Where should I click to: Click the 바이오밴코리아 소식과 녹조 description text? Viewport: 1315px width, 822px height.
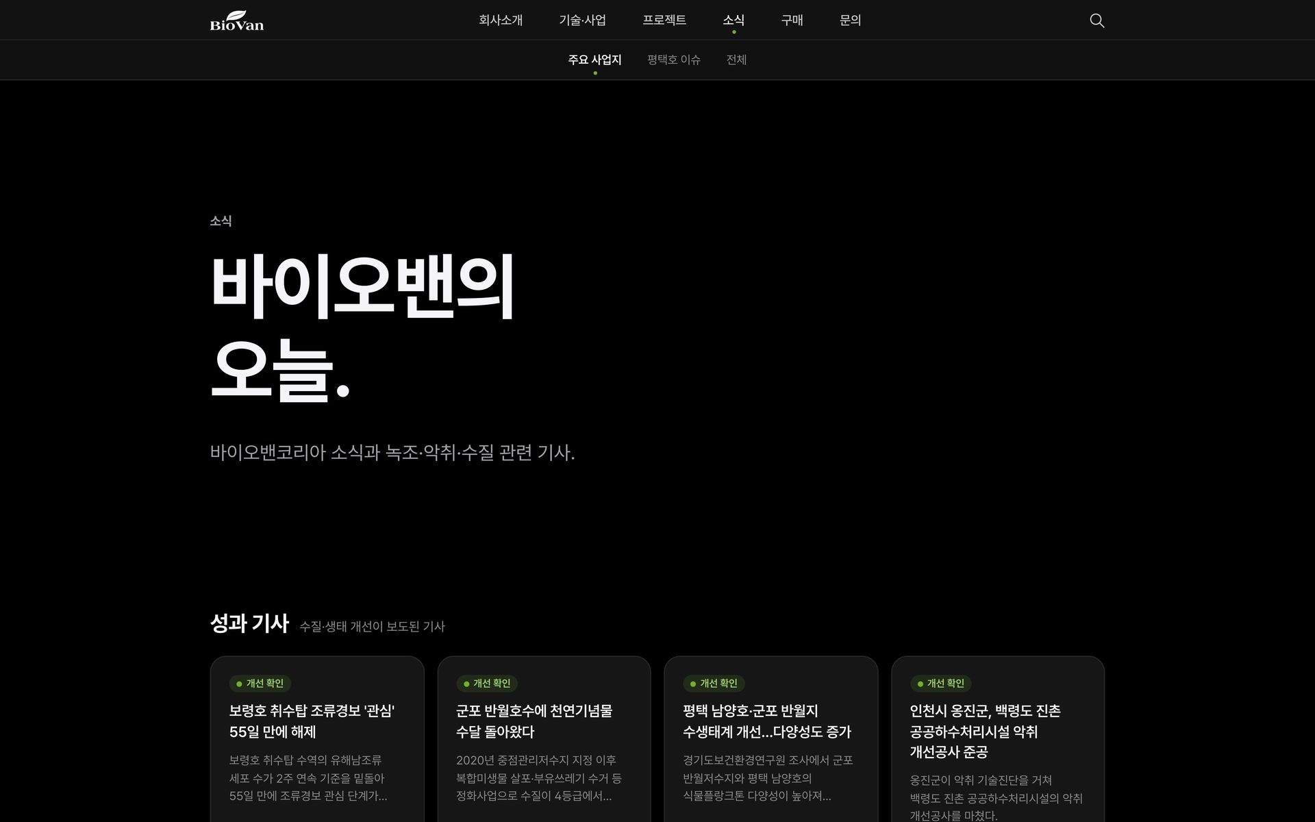tap(392, 453)
